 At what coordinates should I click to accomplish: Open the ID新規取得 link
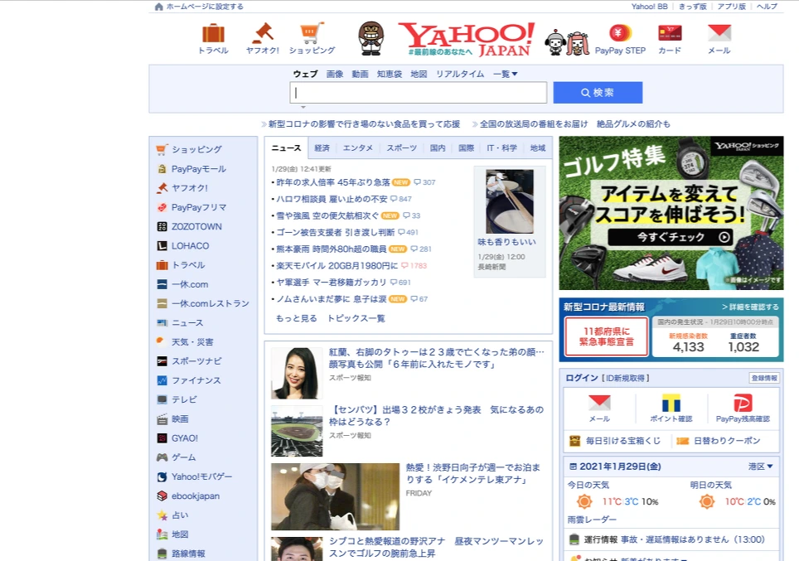(625, 378)
